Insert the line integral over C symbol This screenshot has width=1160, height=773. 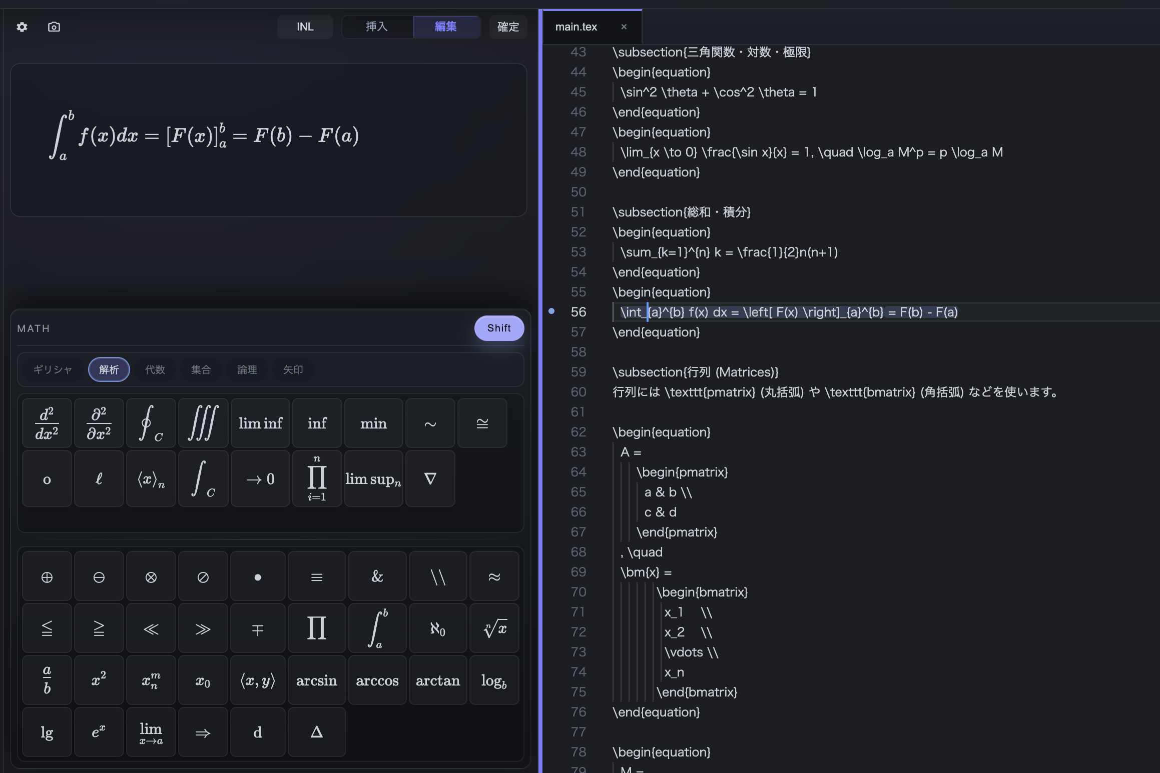coord(203,478)
